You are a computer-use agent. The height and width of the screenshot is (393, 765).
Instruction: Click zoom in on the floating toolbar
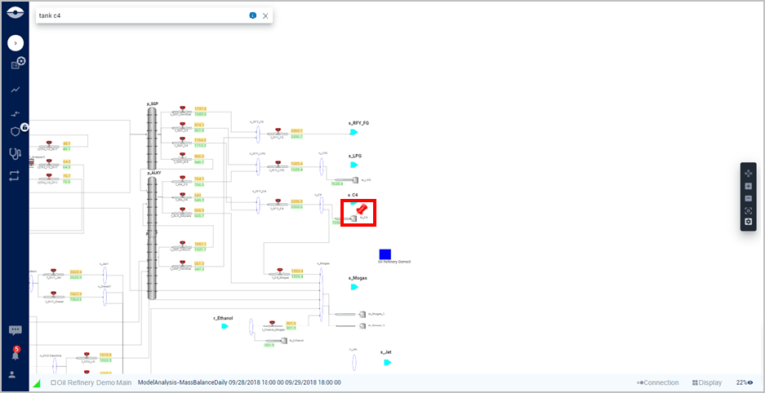(749, 186)
